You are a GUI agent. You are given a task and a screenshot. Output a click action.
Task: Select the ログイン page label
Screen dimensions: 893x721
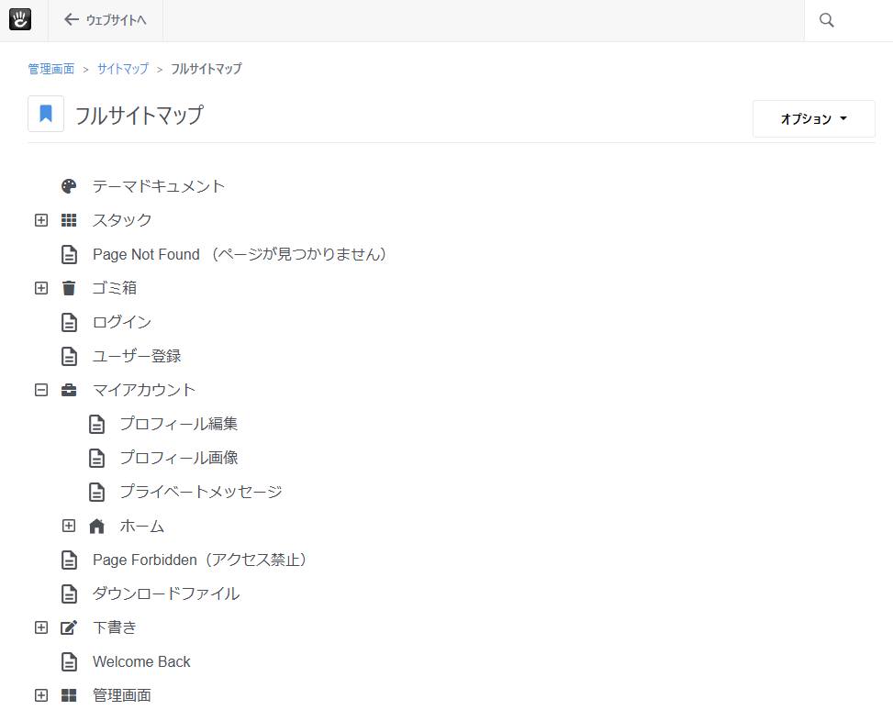pos(122,322)
